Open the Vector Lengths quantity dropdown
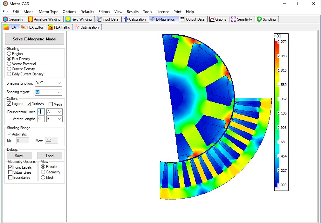321x223 pixels. 54,119
